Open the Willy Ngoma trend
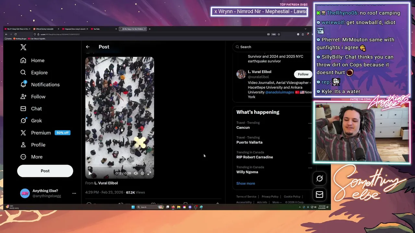Viewport: 415px width, 233px height. click(x=247, y=172)
